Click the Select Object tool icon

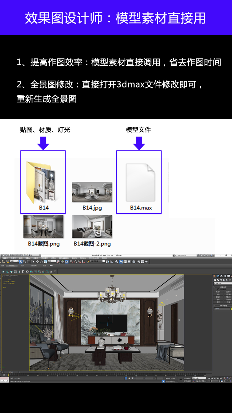coord(21,262)
